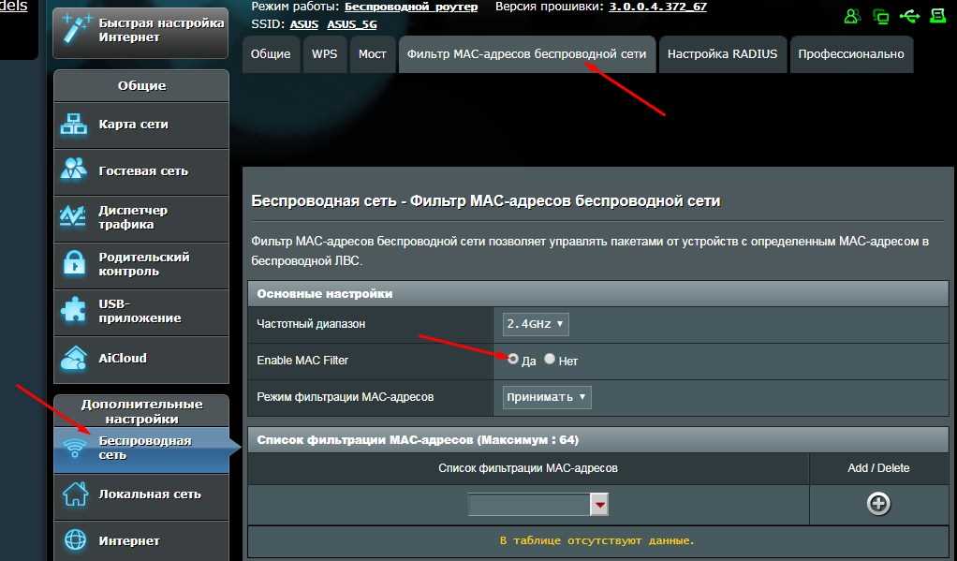
Task: Click the green printer status icon
Action: pos(937,16)
